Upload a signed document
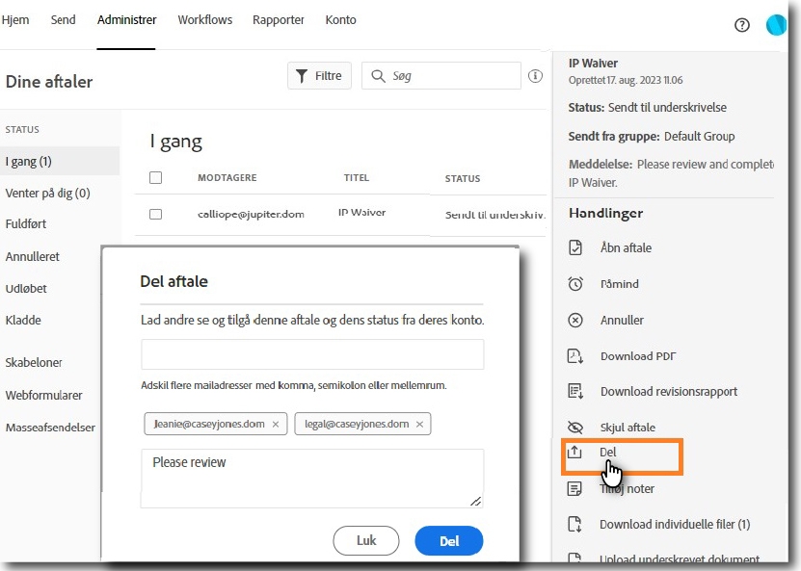 coord(675,558)
